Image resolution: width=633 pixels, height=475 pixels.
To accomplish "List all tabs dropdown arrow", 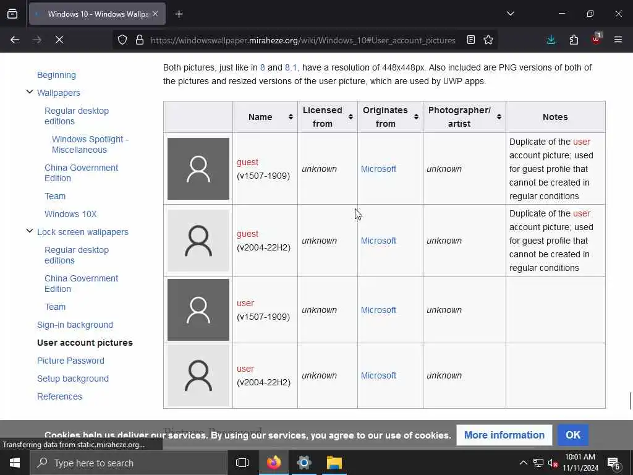I will [510, 14].
